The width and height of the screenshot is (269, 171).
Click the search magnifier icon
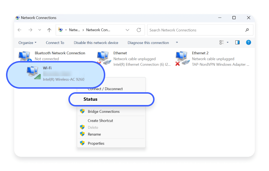247,30
